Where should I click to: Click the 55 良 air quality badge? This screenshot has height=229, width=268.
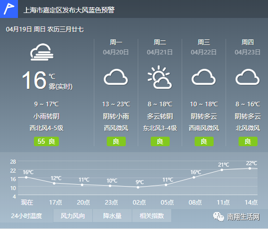(46, 142)
